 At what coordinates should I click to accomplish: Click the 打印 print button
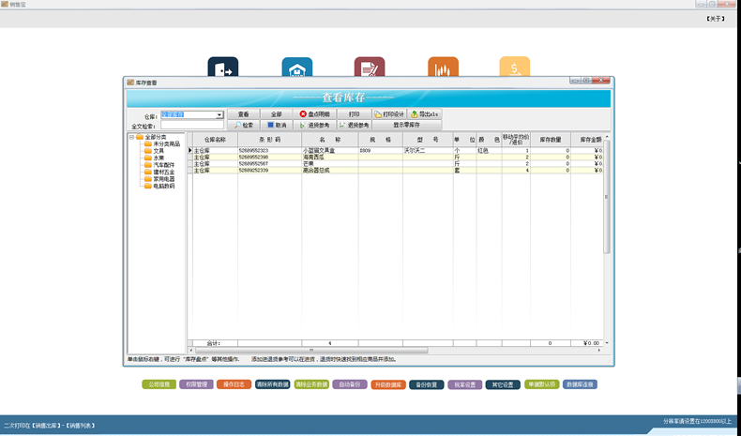354,114
